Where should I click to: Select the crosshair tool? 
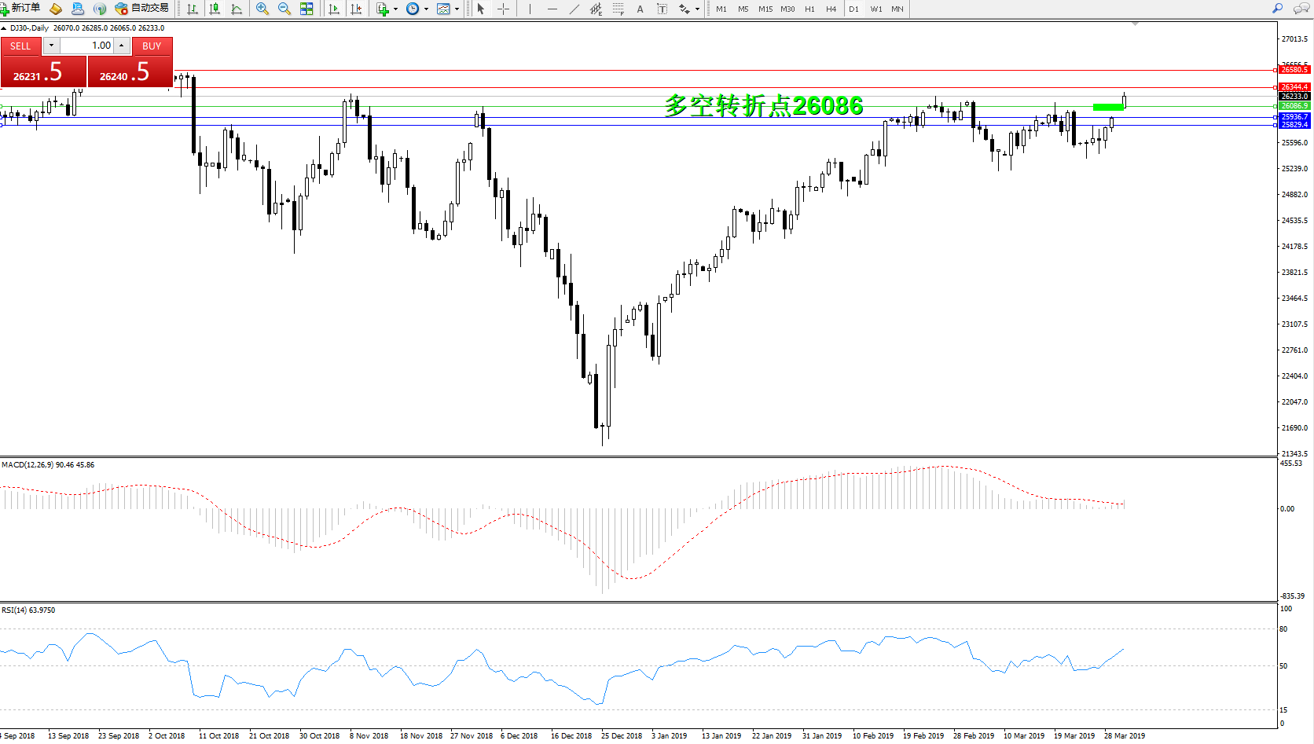[x=504, y=9]
